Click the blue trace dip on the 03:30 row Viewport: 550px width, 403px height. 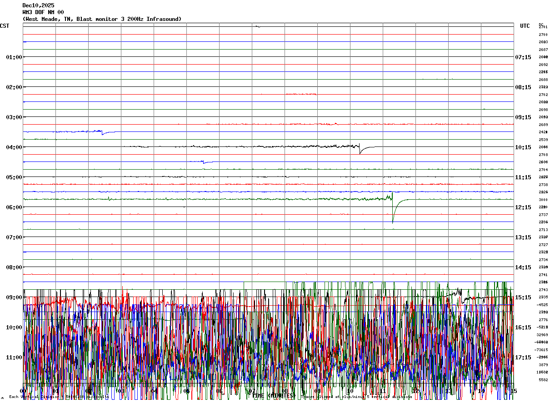[x=103, y=132]
